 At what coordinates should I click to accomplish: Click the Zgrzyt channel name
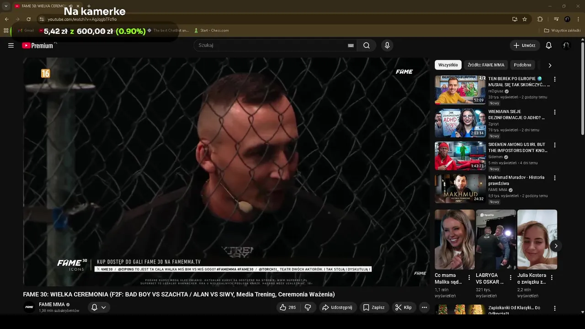(494, 124)
